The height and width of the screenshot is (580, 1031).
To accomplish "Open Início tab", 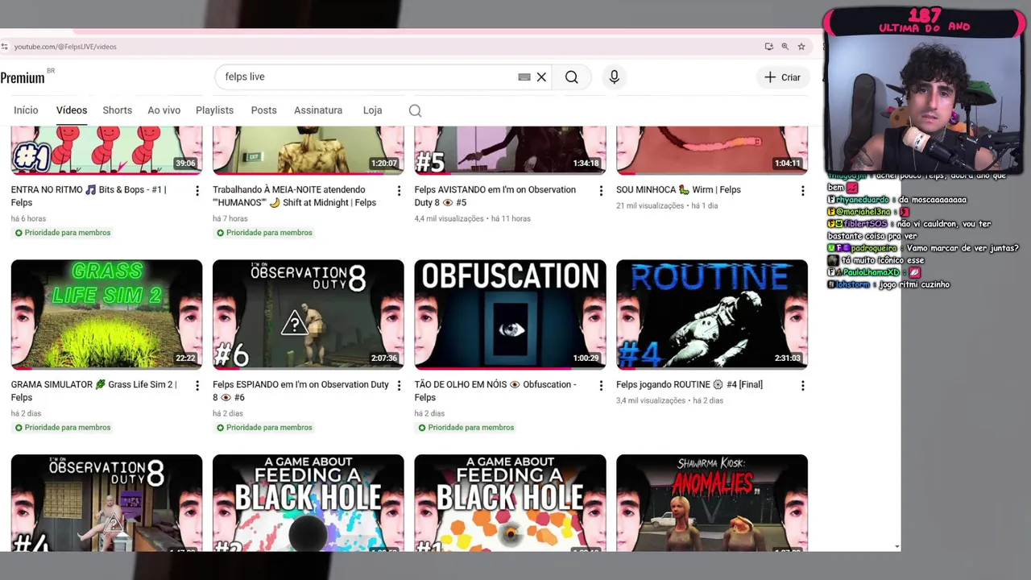I will (x=26, y=110).
